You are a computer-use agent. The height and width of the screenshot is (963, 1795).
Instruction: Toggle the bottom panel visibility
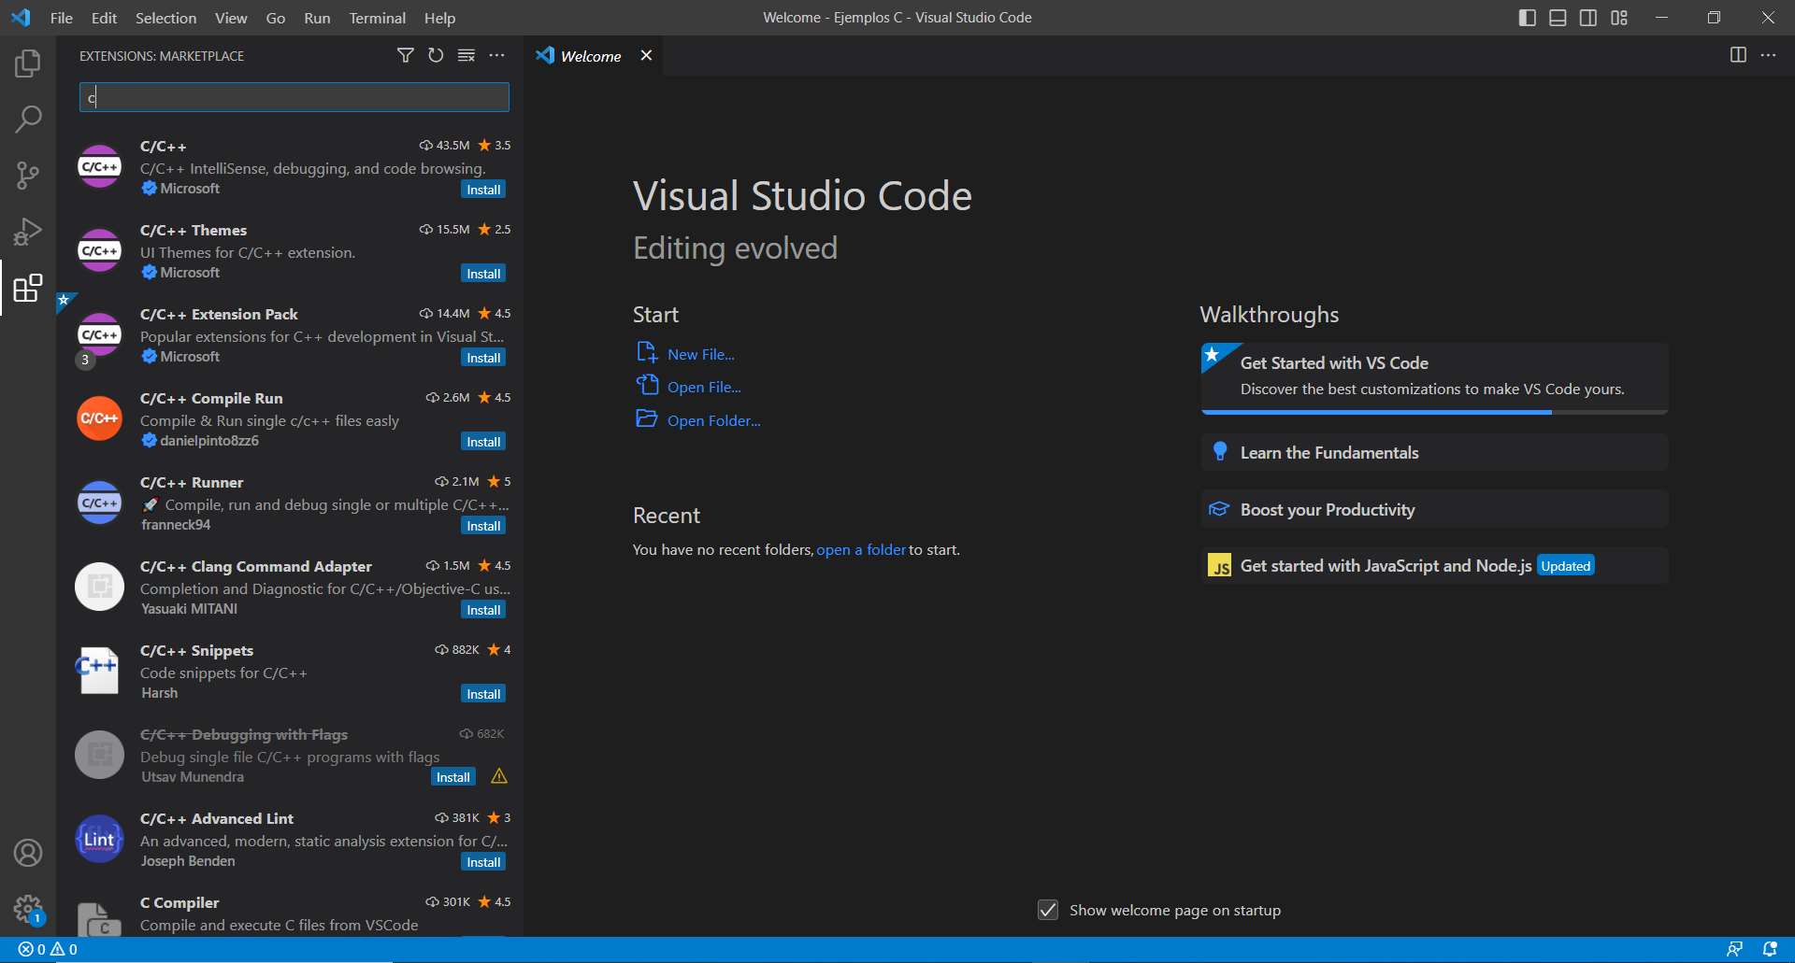[1558, 17]
